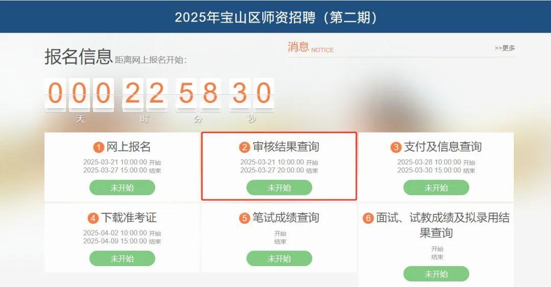Click 未开始 button under 下载准考证
Image resolution: width=551 pixels, height=287 pixels.
coord(122,258)
